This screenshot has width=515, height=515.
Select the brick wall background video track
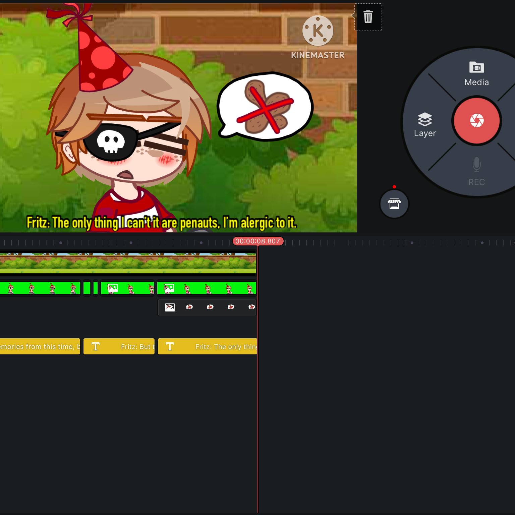click(x=128, y=263)
